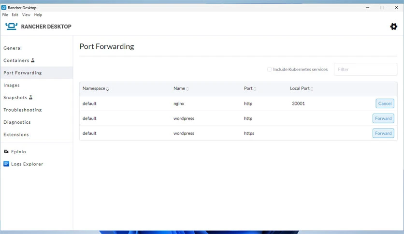Screen dimensions: 404x234
Task: Click the Port Forwarding page heading
Action: click(x=107, y=46)
